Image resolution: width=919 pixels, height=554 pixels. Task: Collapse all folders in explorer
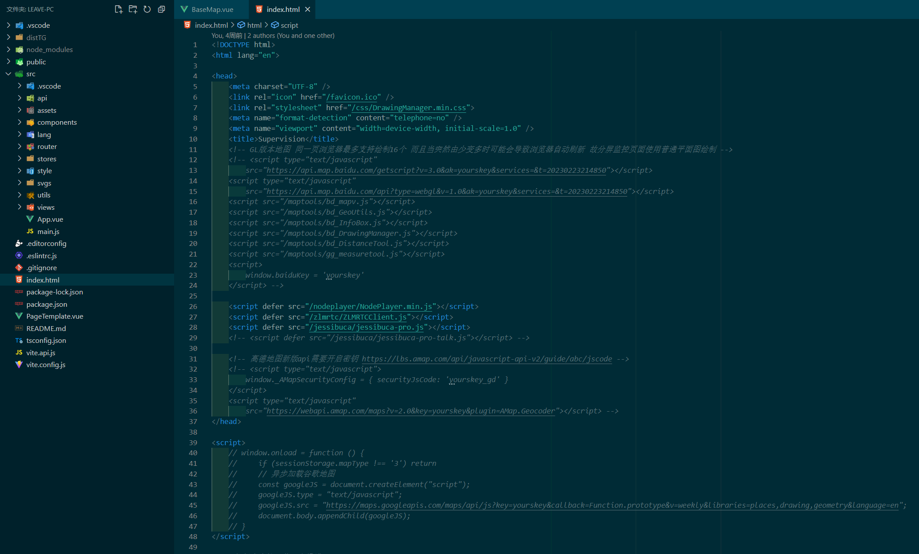162,9
